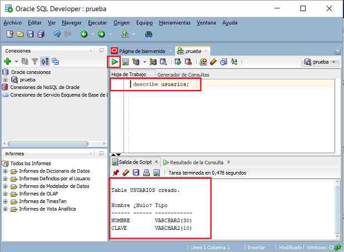This screenshot has width=344, height=252.
Task: Click the Unshared SQL Worksheet icon
Action: click(203, 62)
